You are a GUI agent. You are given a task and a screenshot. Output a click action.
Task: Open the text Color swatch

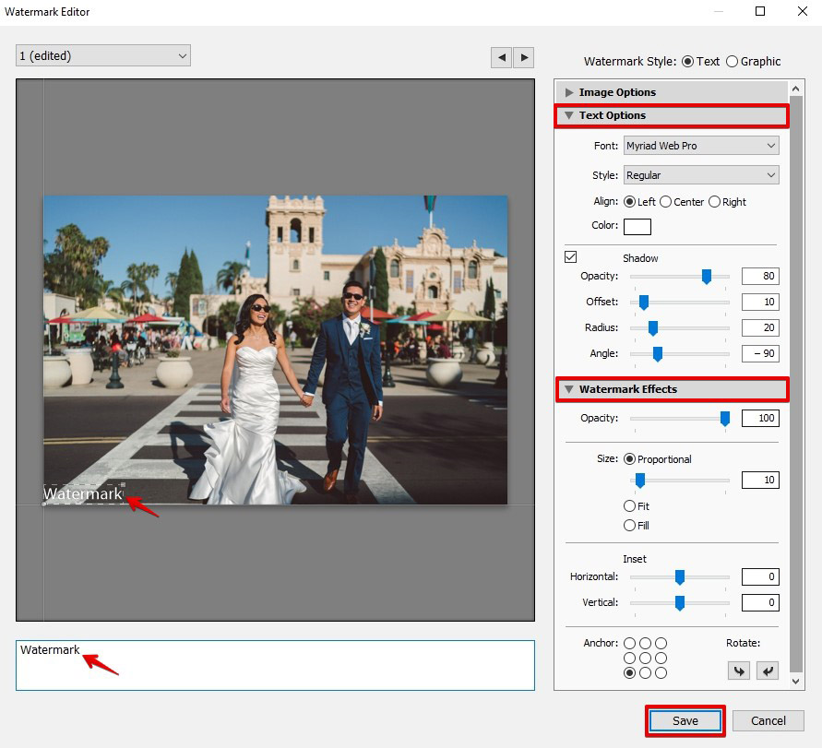click(x=637, y=227)
